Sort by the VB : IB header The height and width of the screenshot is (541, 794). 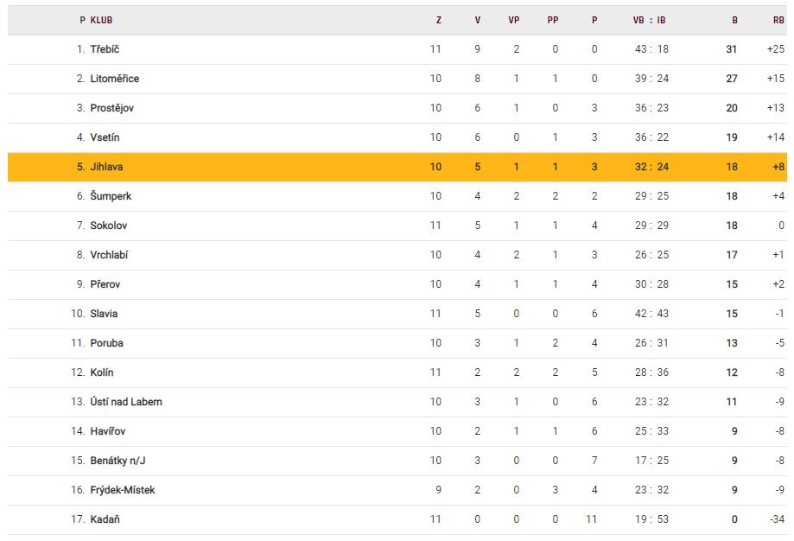coord(650,20)
